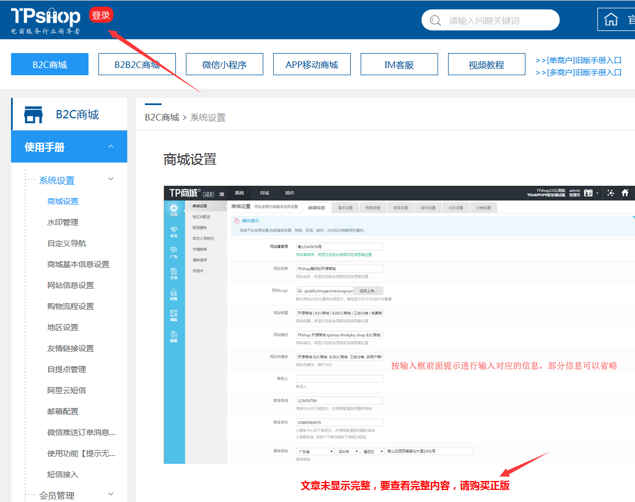Screen dimensions: 635x502
Task: Open the [单商户]旧版手册入口 link
Action: [x=579, y=60]
